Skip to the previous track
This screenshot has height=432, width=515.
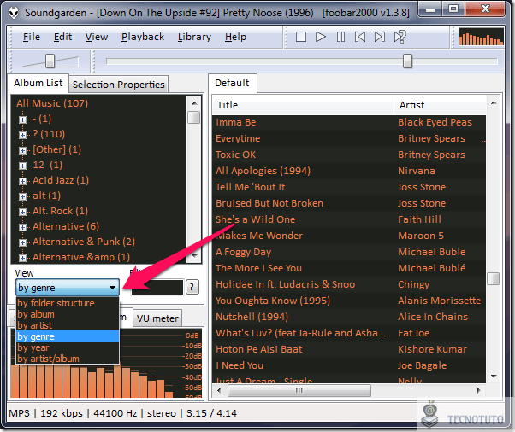click(360, 37)
